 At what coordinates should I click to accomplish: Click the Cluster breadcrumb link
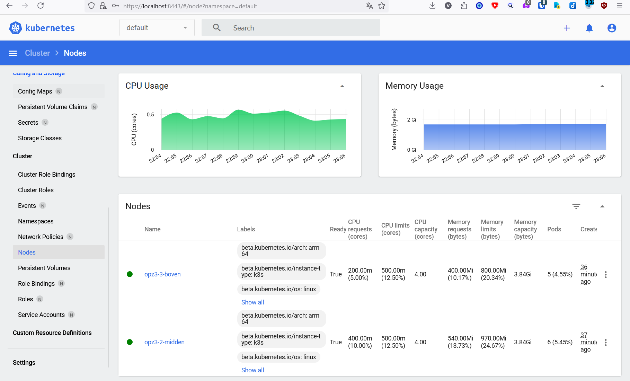point(37,53)
